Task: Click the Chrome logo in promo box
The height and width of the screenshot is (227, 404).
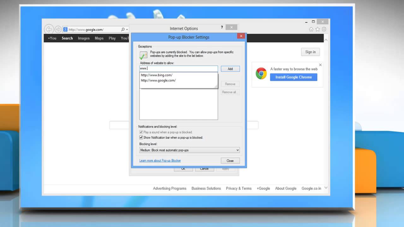Action: 261,73
